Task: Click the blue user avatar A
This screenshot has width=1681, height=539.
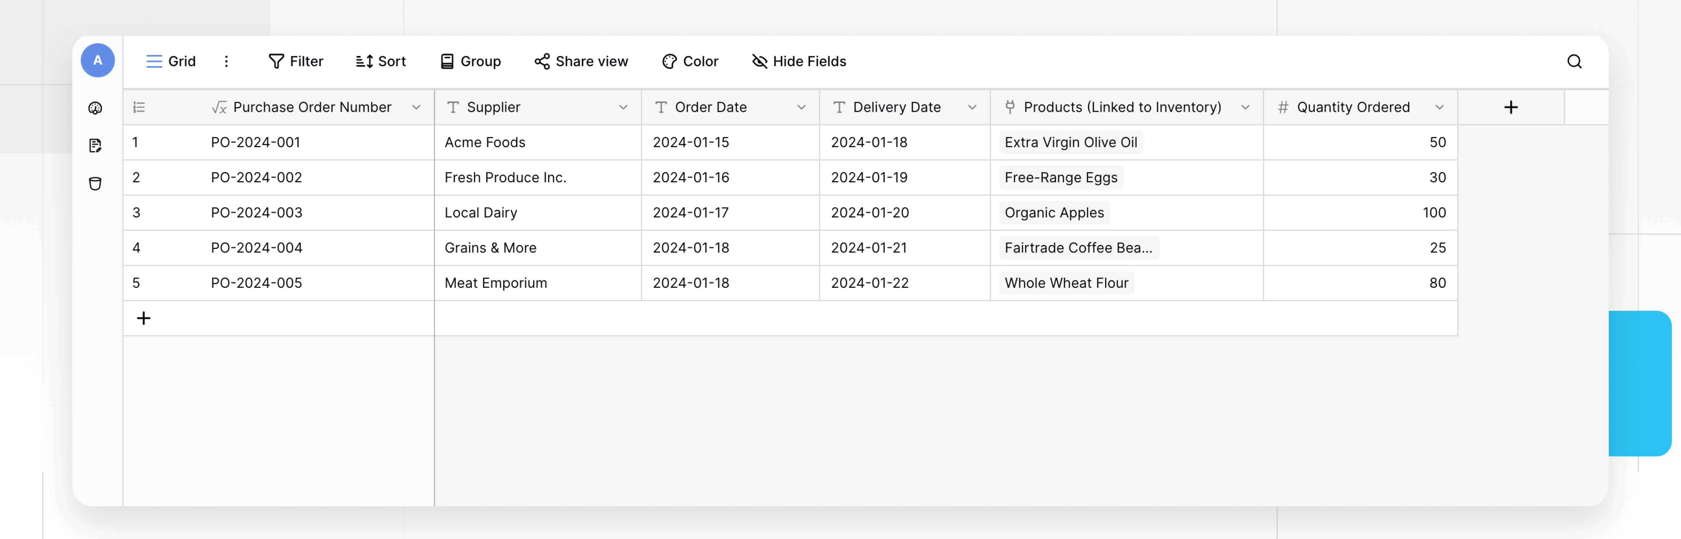Action: (98, 61)
